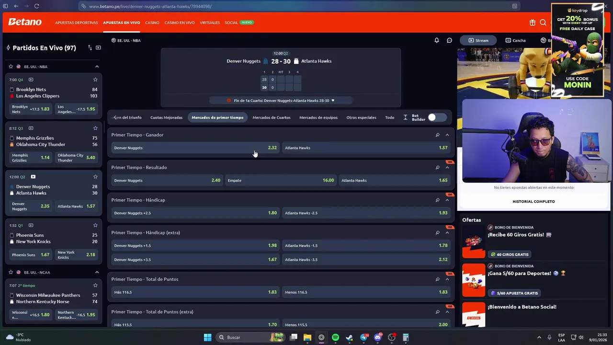Select the Stream view button

478,40
